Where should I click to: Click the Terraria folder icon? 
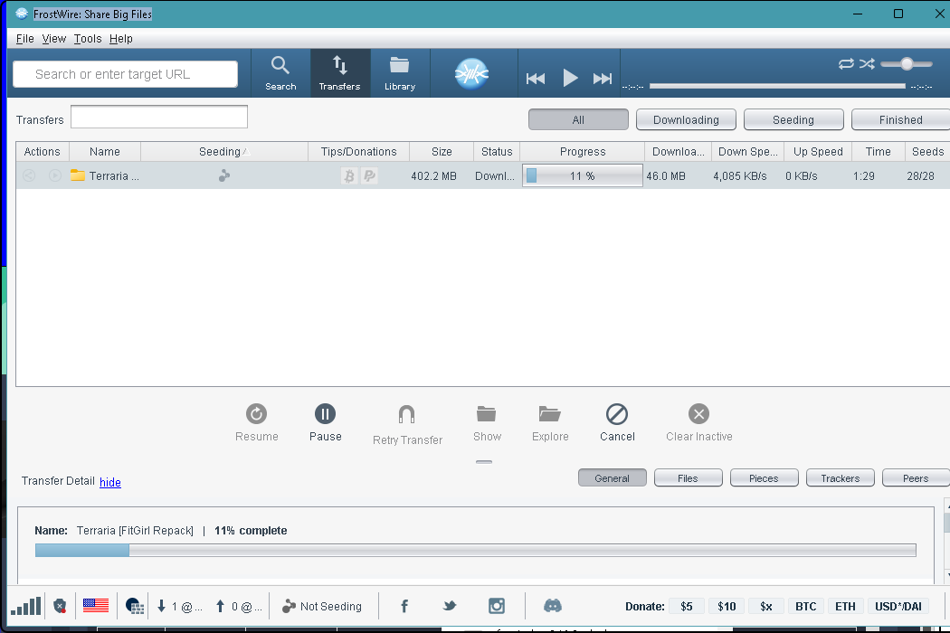[x=78, y=175]
